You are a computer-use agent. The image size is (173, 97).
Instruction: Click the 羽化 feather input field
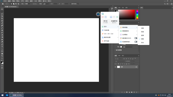pyautogui.click(x=27, y=4)
